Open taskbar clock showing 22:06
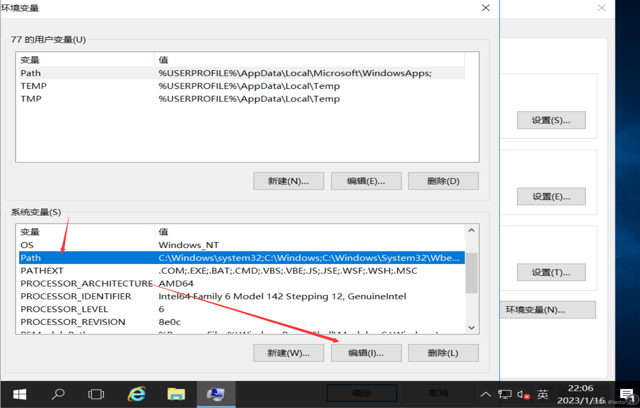 coord(580,394)
